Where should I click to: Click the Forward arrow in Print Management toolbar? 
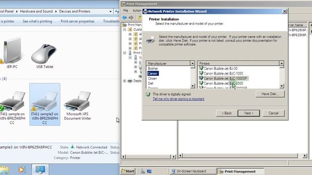[131, 17]
